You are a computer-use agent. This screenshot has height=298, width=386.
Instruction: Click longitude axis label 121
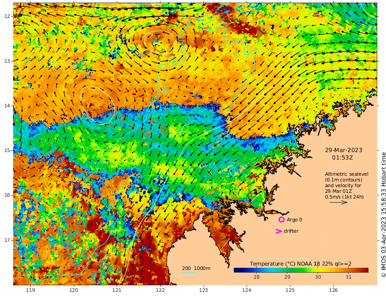tap(117, 290)
